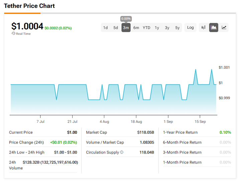Click the 15 Sep axis label
Screen dimensions: 240x183
click(200, 121)
